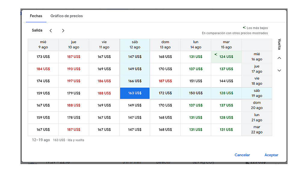This screenshot has height=173, width=308.
Task: Select 151 US$ fare on 14 ago
Action: pos(196,81)
